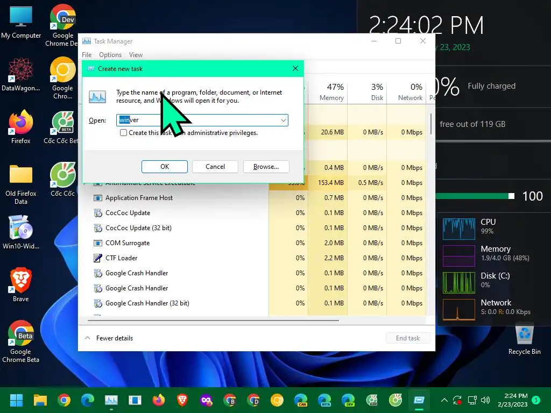
Task: Open Cốc Cốc Beta taskbar icon
Action: (372, 400)
